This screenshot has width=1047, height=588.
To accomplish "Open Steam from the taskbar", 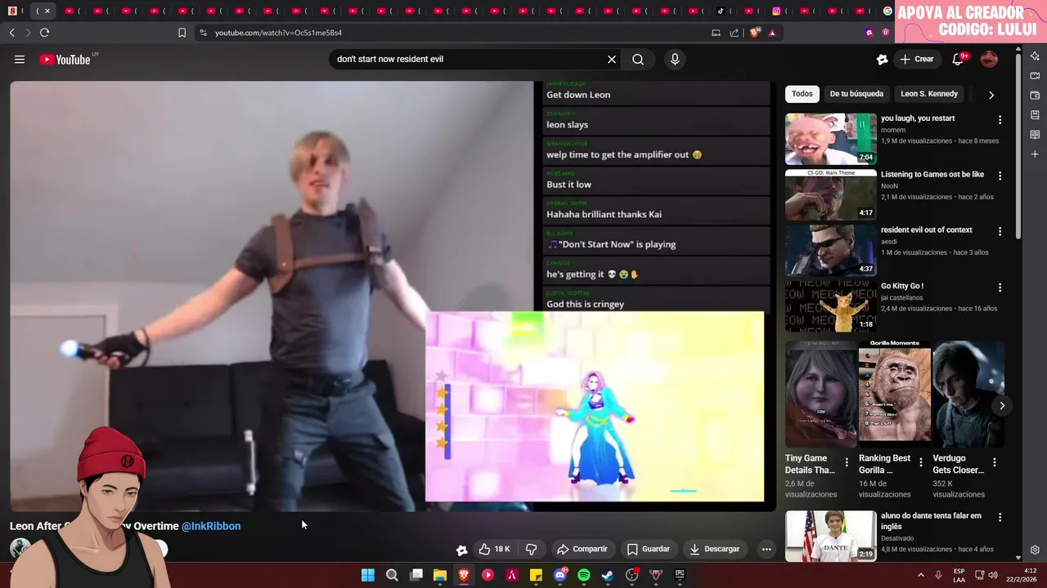I will 608,575.
